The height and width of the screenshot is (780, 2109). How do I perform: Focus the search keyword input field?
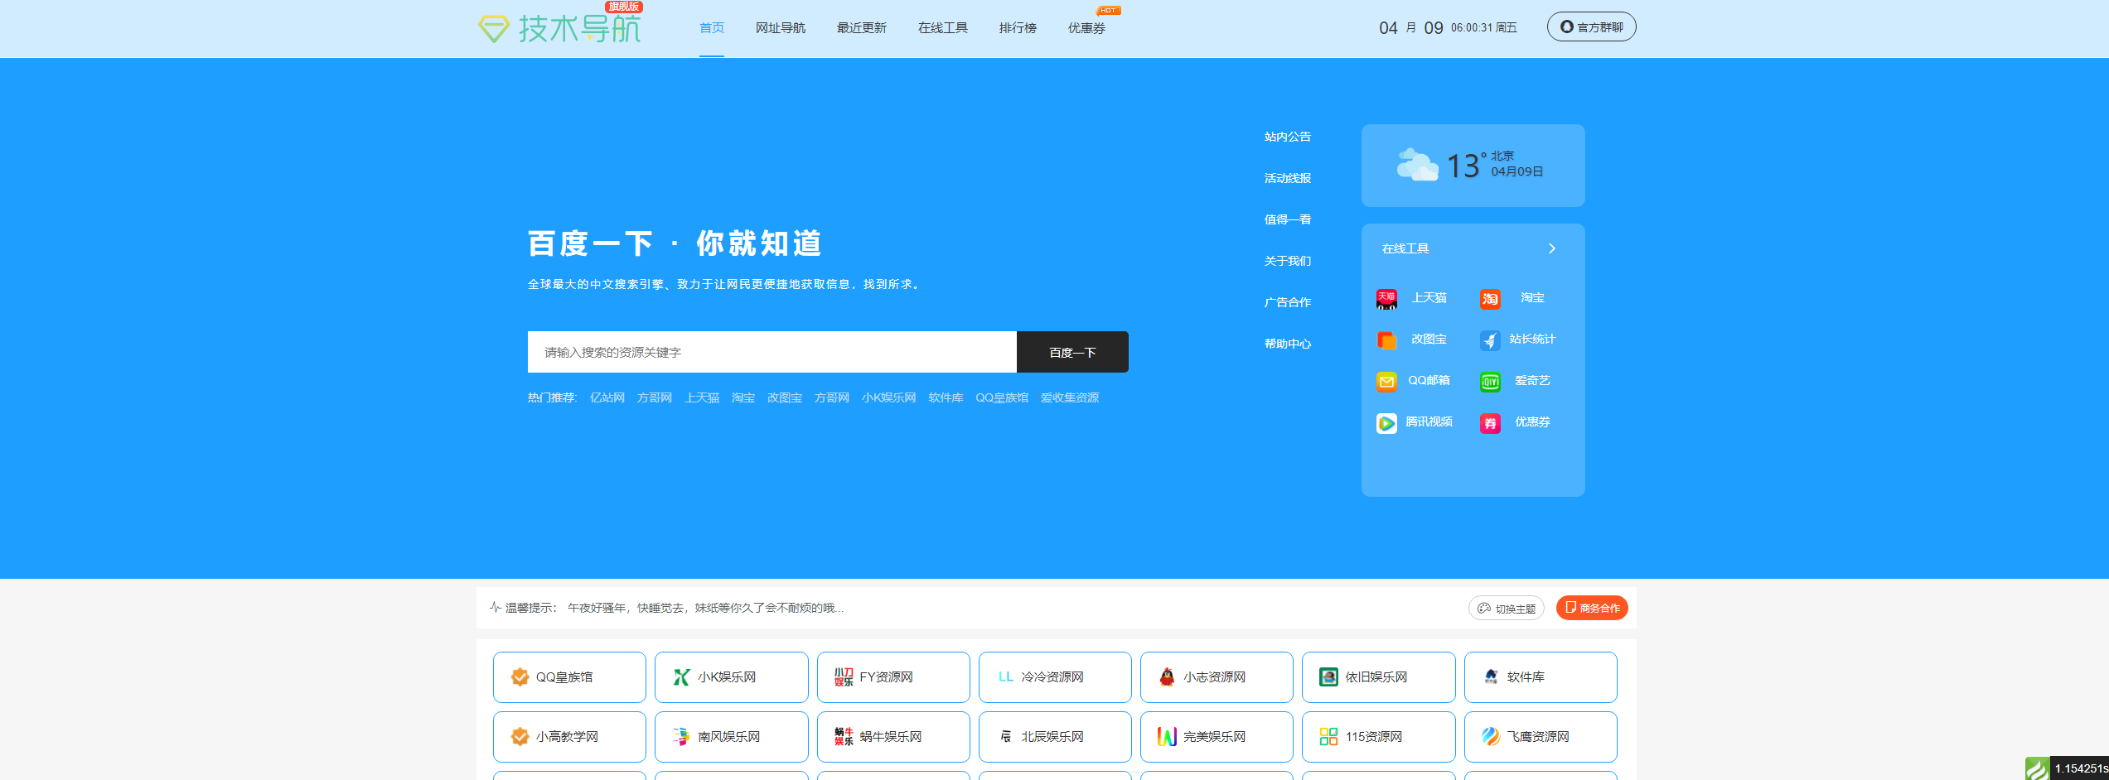pyautogui.click(x=772, y=352)
